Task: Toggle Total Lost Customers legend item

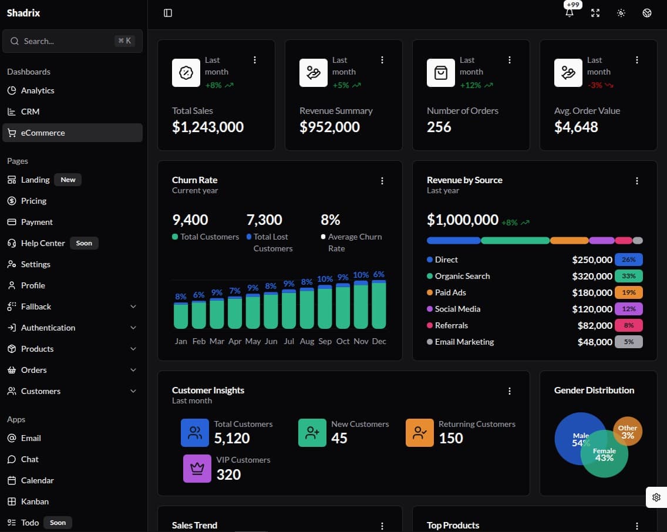Action: click(x=270, y=243)
